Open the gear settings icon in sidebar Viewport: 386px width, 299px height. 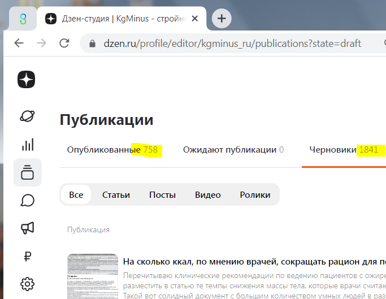27,284
